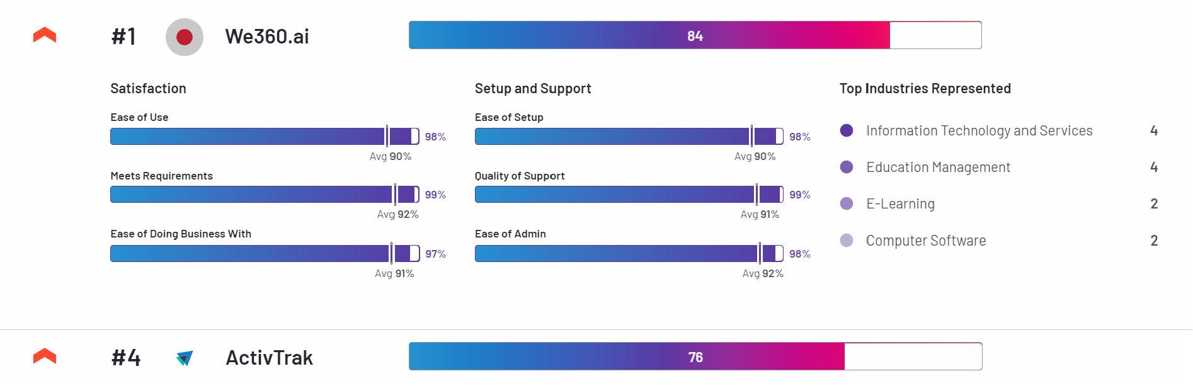Click the Ease of Use rating bar
Viewport: 1193px width, 388px height.
tap(265, 136)
